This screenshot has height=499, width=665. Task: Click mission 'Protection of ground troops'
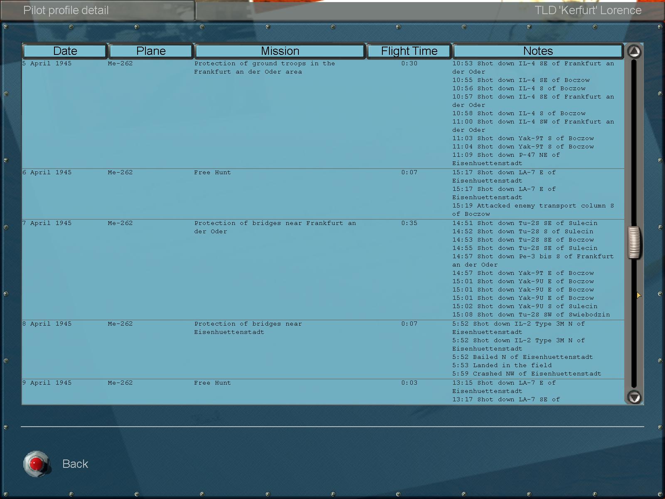click(265, 68)
